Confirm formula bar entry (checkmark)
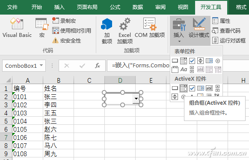249x160 pixels. click(x=82, y=66)
